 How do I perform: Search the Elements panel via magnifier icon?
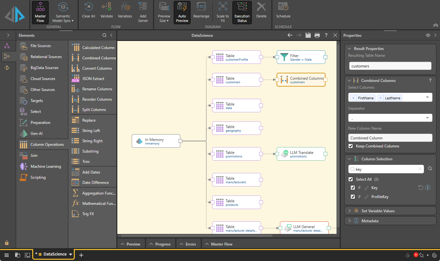tap(104, 35)
